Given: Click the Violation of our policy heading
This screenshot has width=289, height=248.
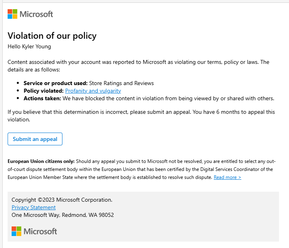Looking at the screenshot, I should [52, 36].
